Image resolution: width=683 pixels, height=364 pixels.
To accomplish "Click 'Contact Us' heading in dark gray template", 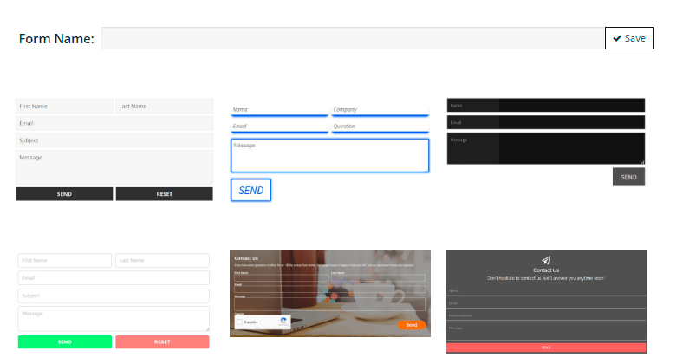I will click(x=546, y=270).
